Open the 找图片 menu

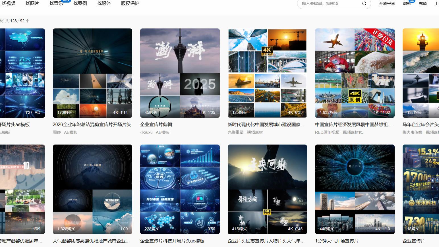click(32, 3)
